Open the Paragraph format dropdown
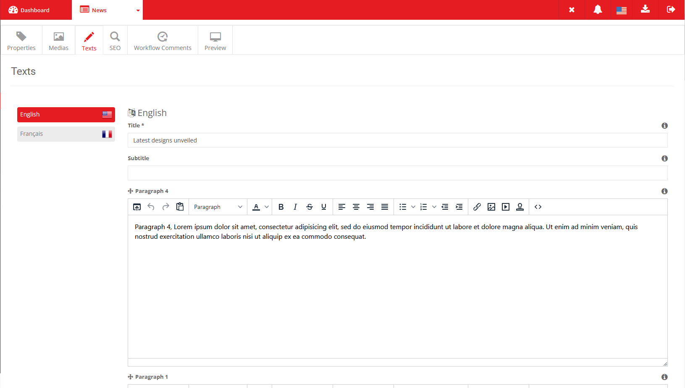 (x=218, y=207)
